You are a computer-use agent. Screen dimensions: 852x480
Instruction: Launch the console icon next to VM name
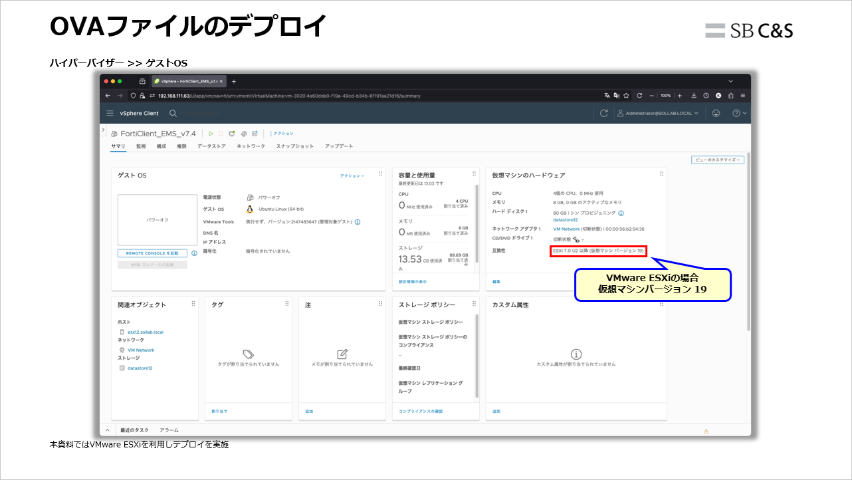232,134
